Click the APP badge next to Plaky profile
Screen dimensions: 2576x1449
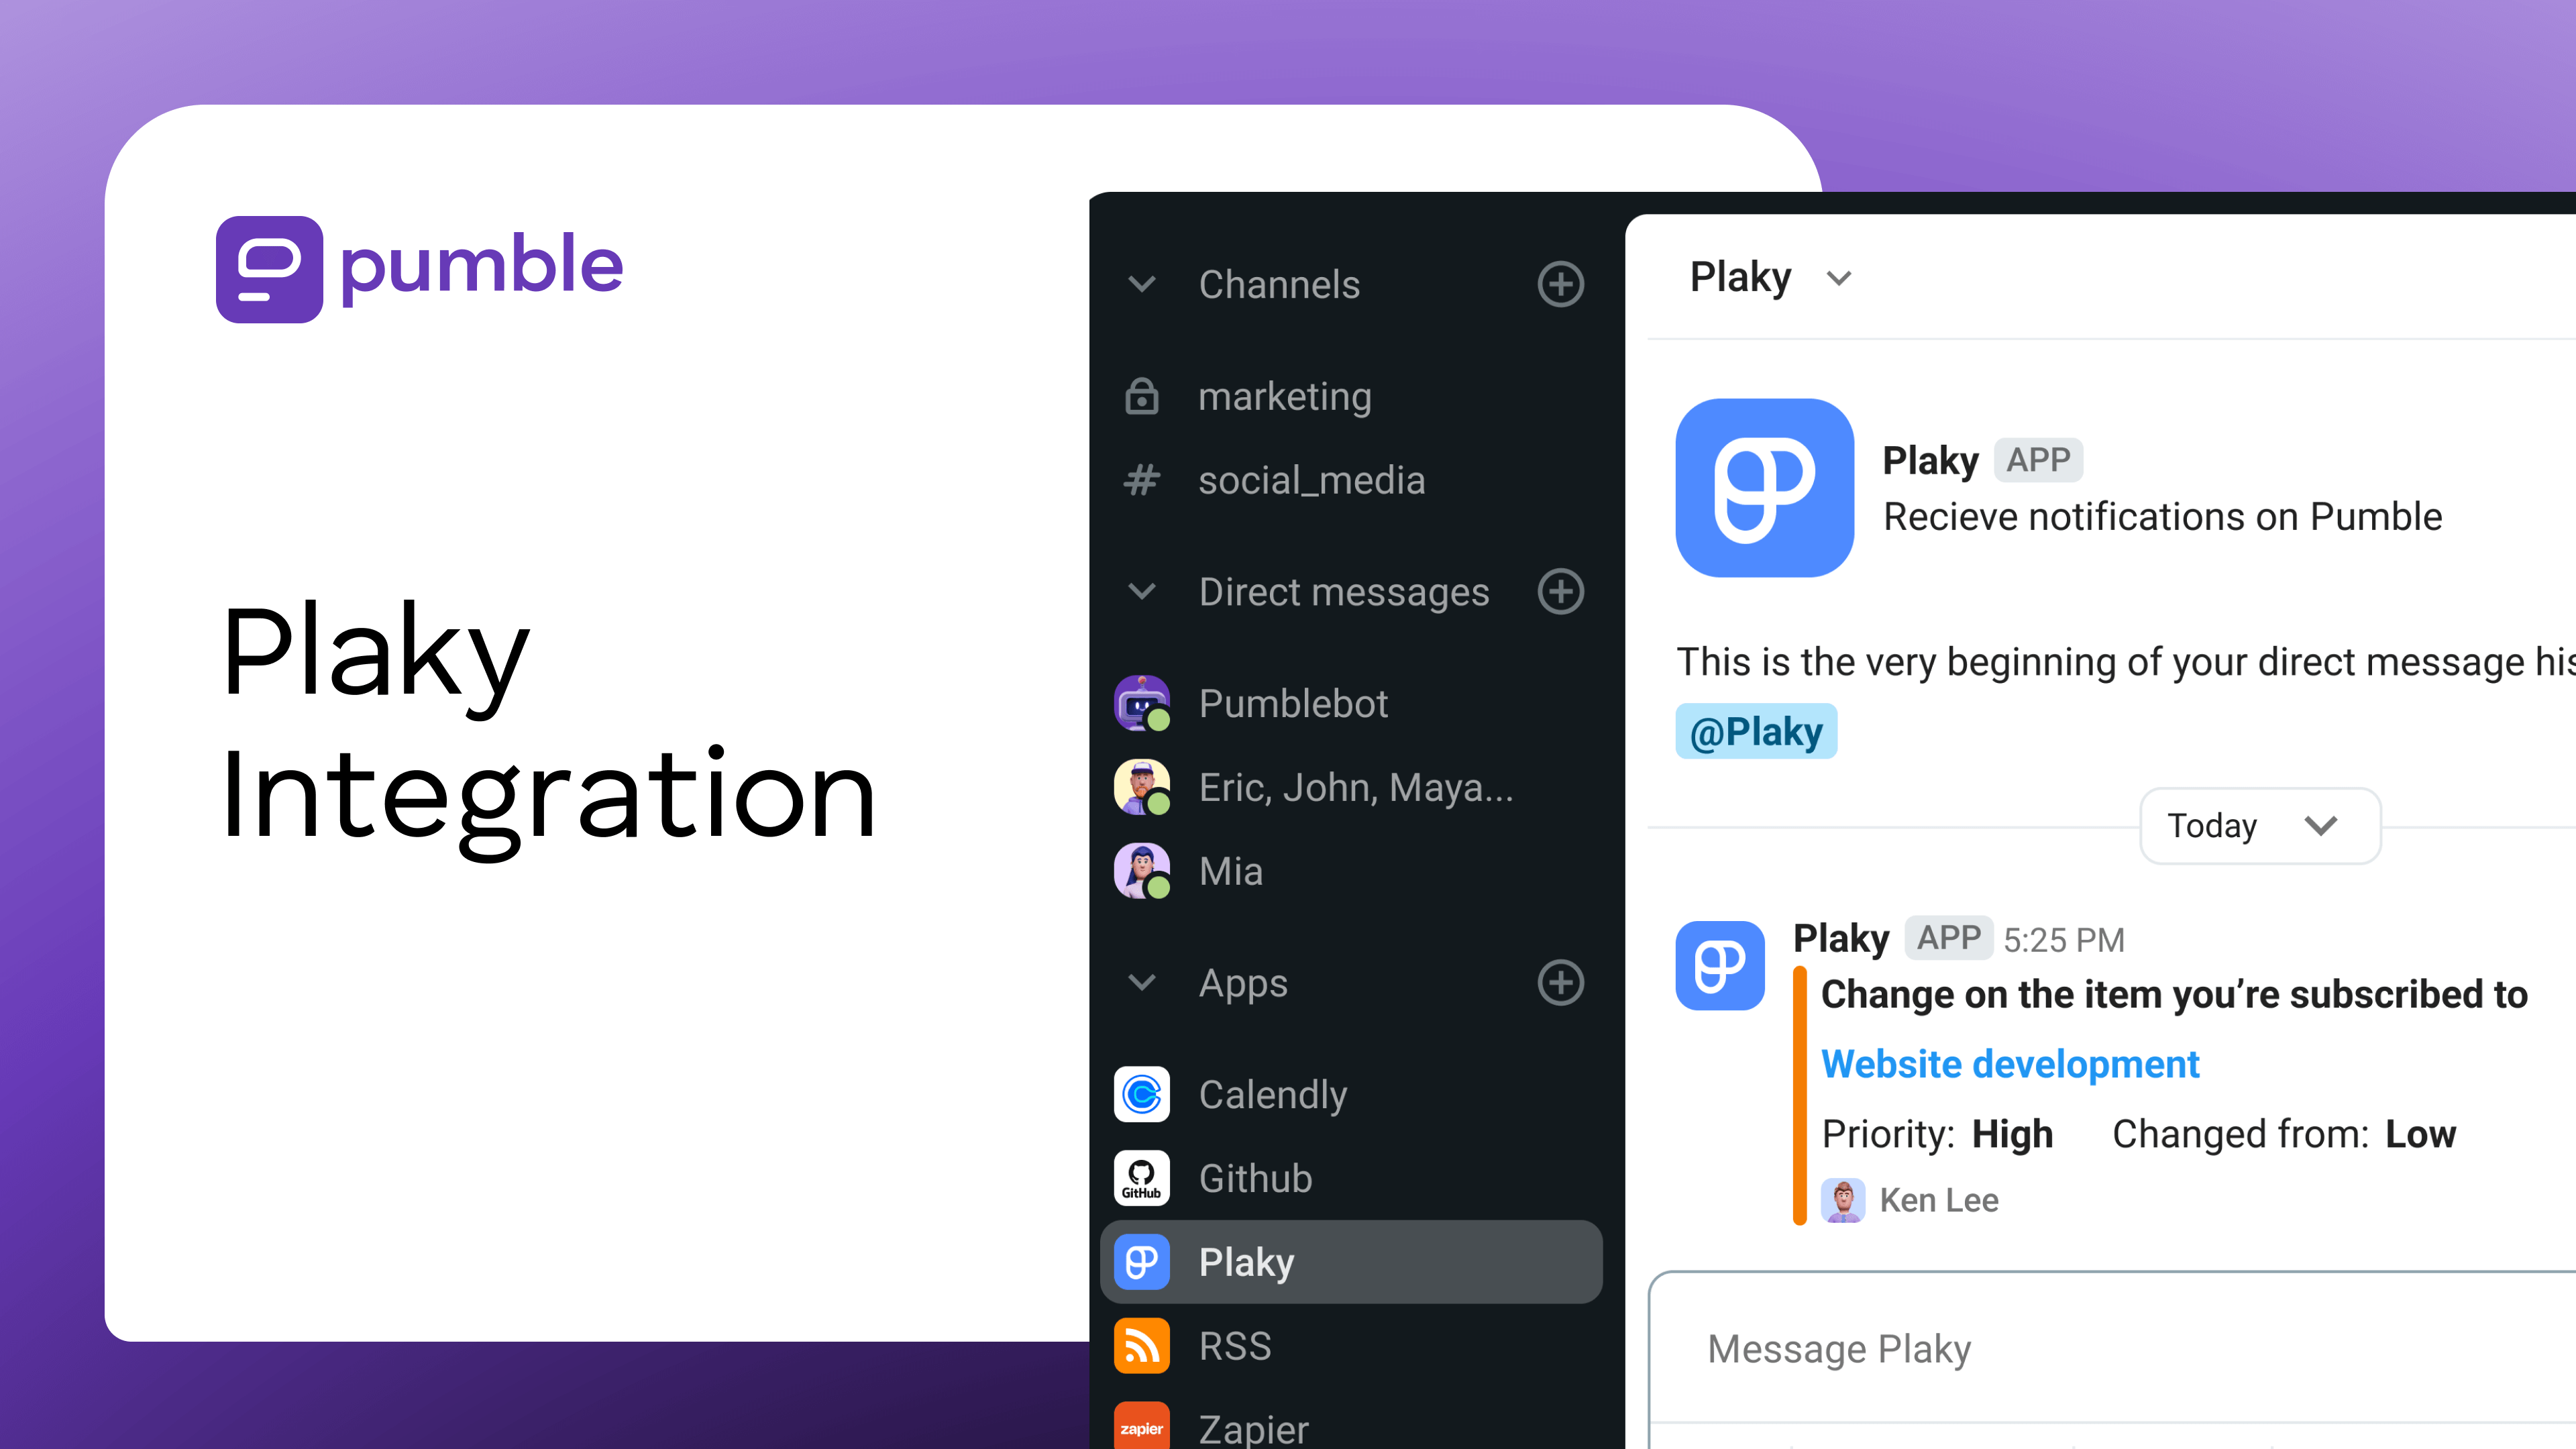(x=2038, y=460)
